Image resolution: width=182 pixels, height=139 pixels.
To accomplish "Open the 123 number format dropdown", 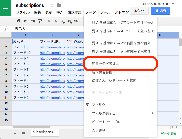I will pos(77,21).
